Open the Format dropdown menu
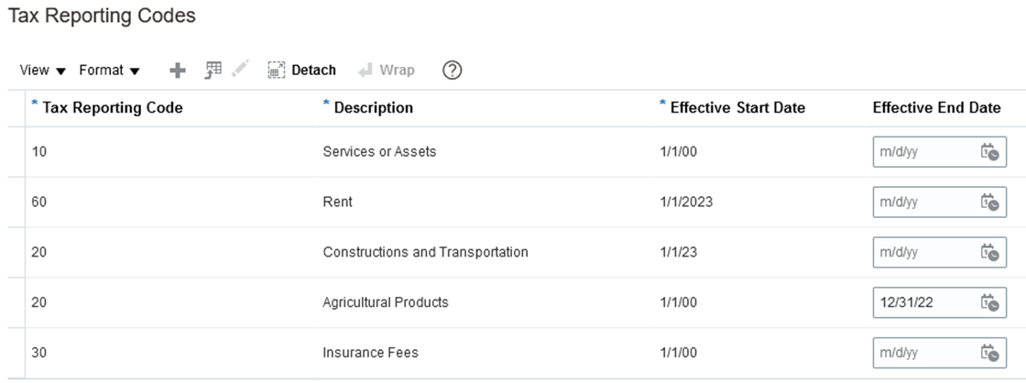The width and height of the screenshot is (1026, 383). coord(108,71)
